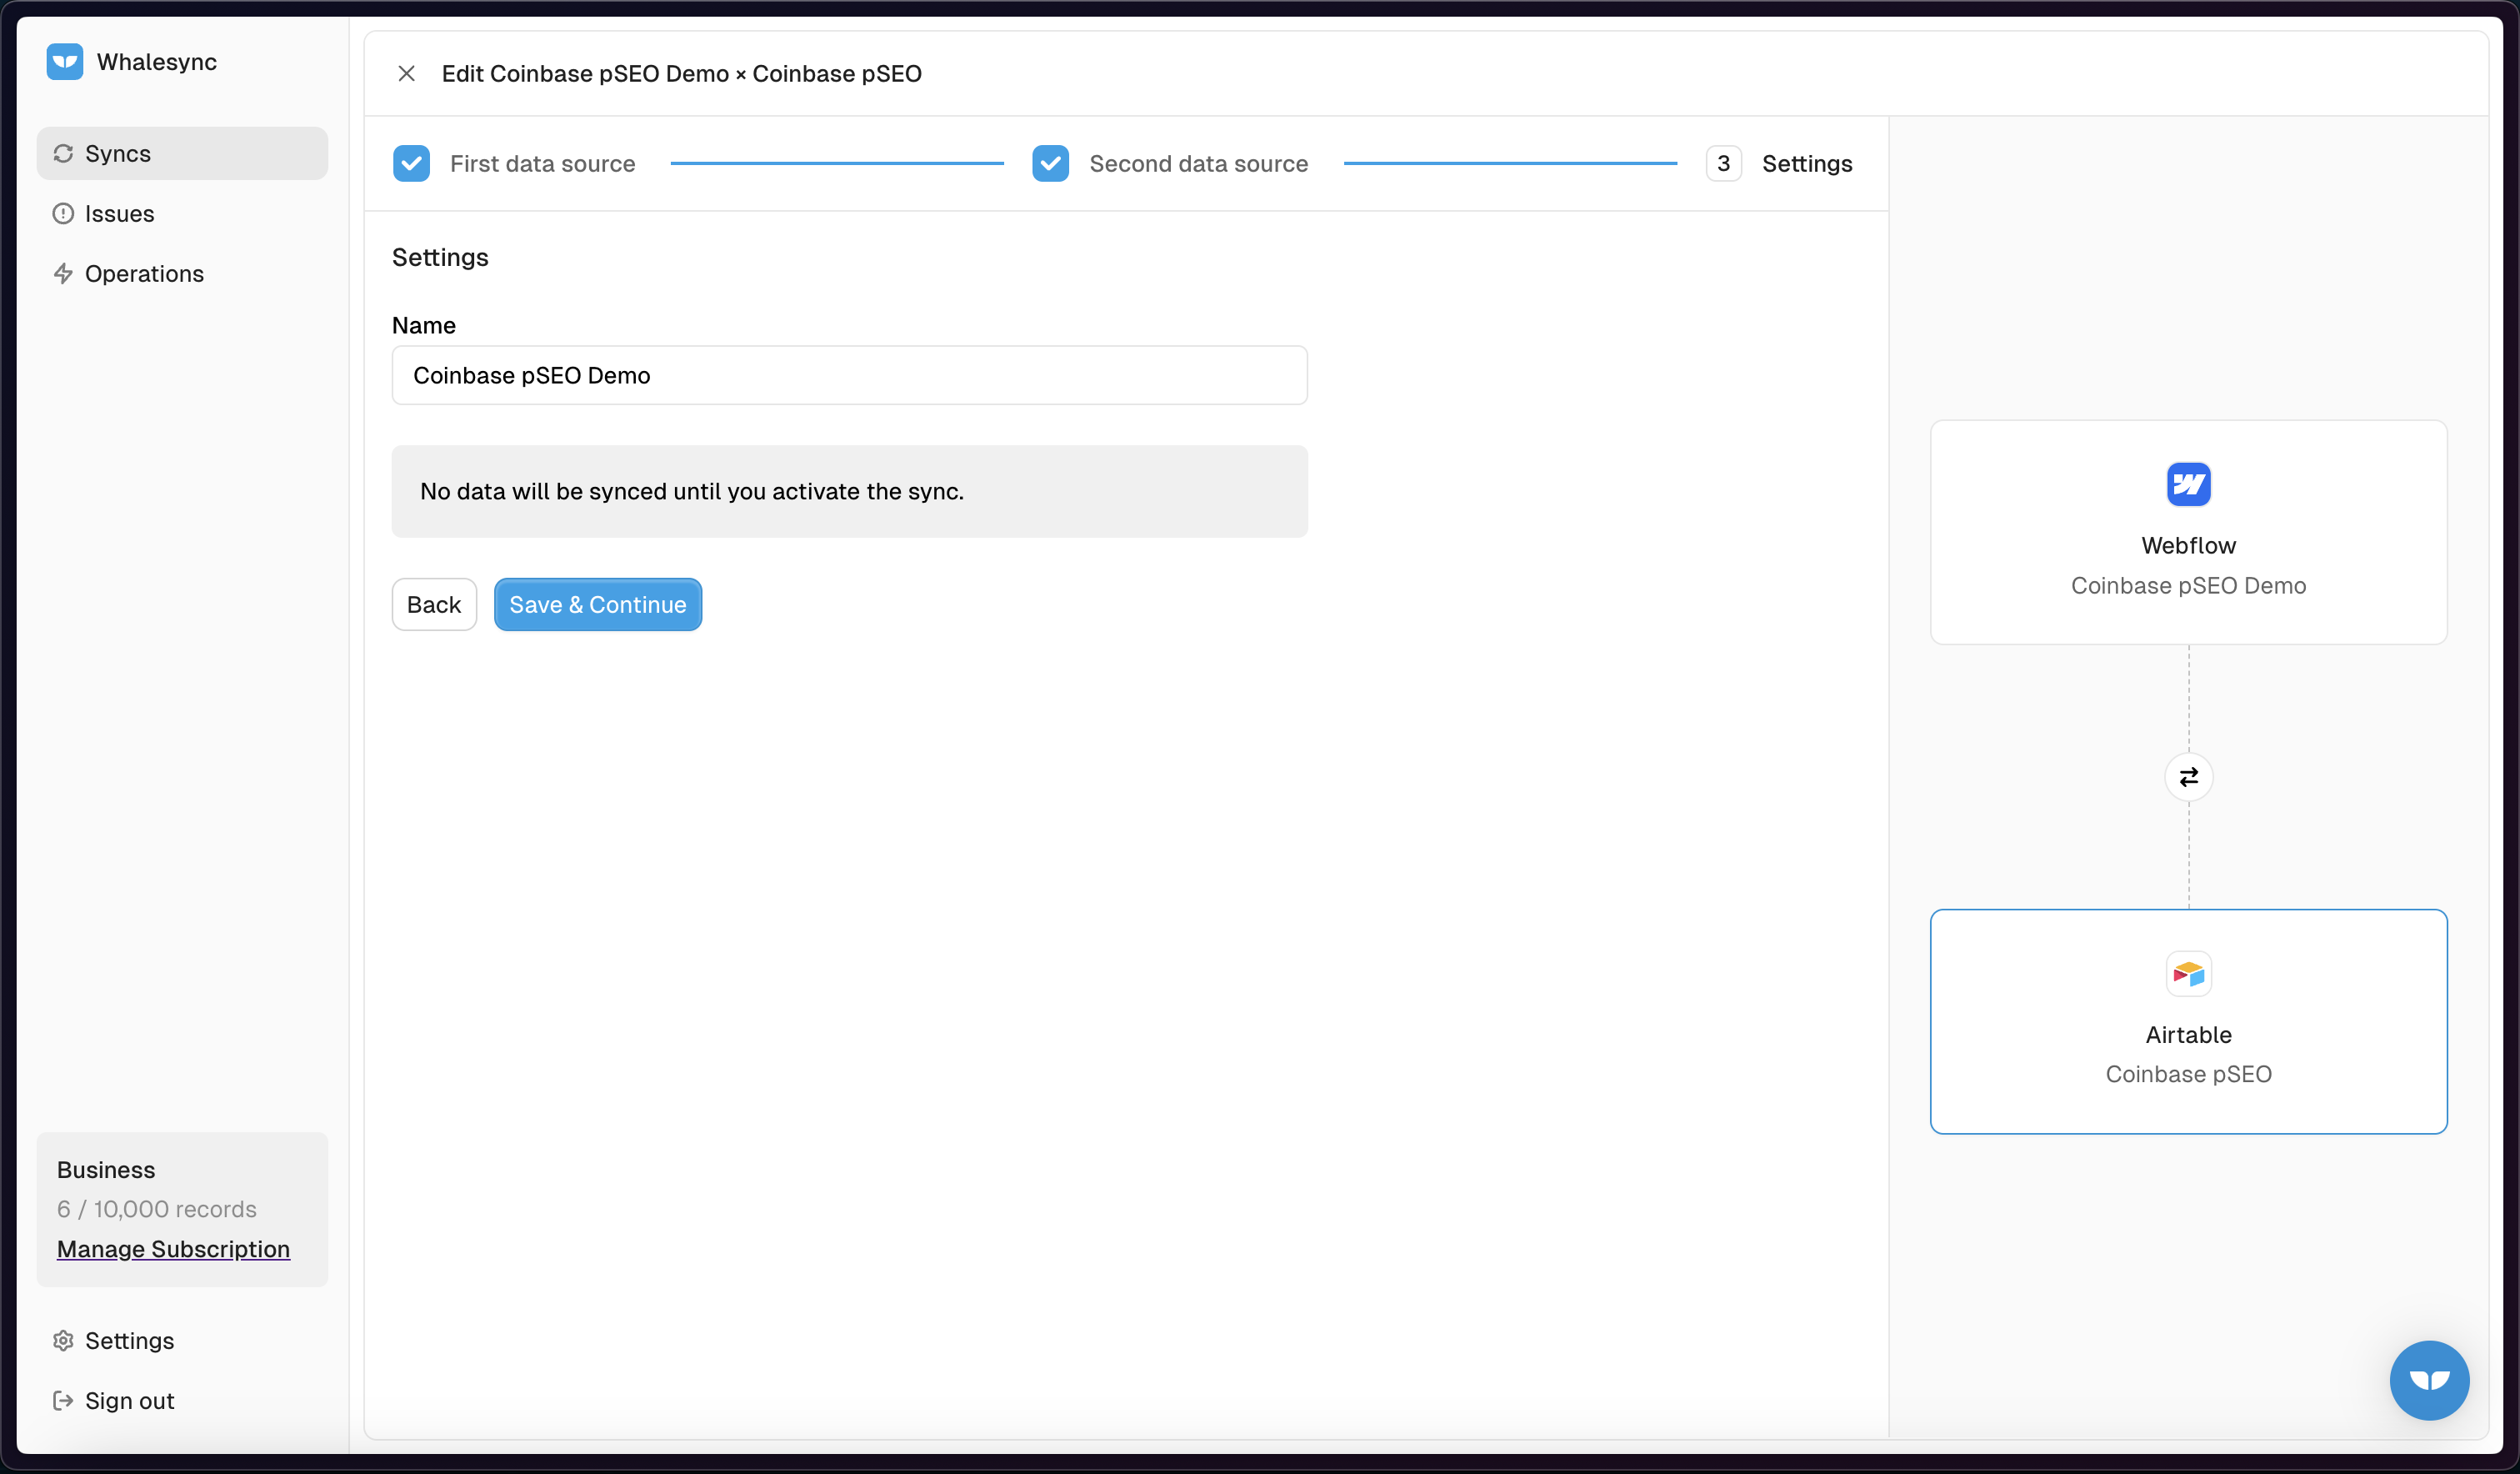This screenshot has height=1474, width=2520.
Task: Select the Issues menu item
Action: (x=119, y=214)
